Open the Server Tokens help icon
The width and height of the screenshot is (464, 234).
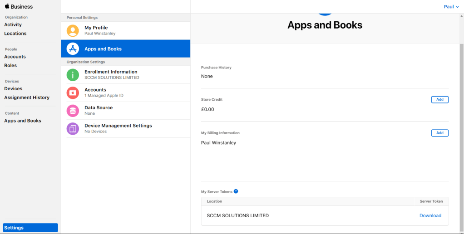(236, 191)
